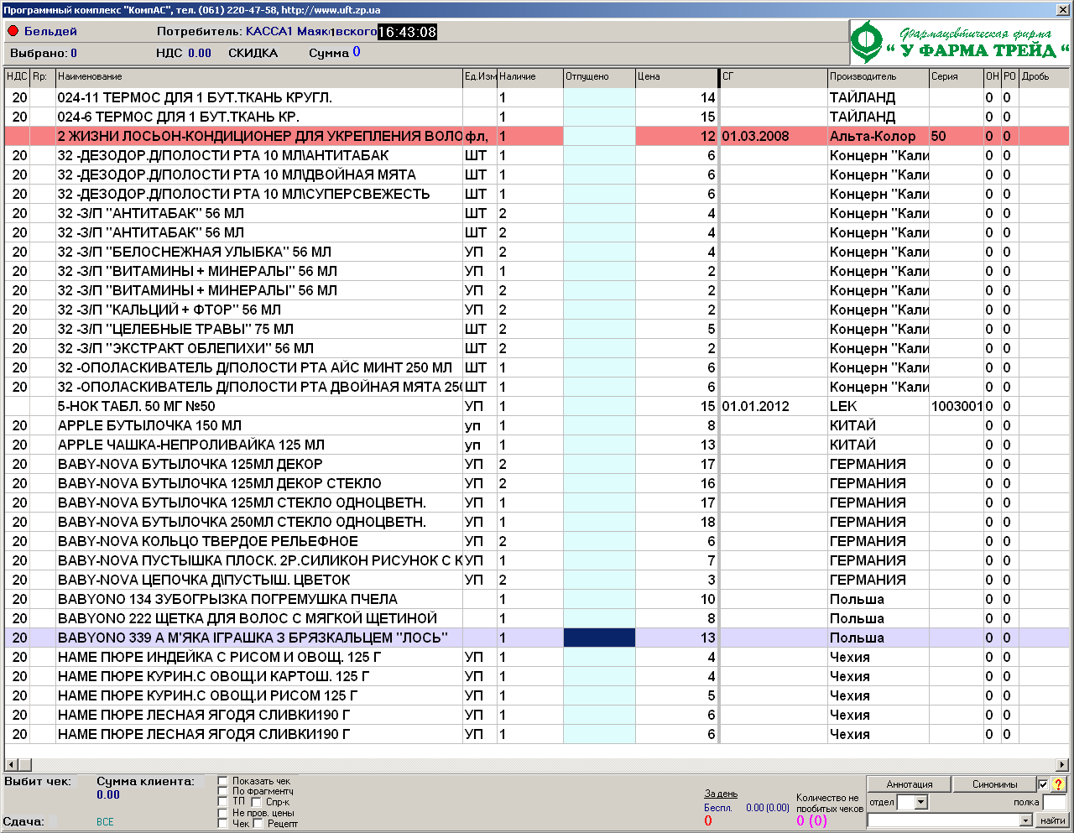Select row 32 -З/П "ЭКСТРАКТ ОБЛЕПИХИ" 56 МЛ

coord(537,348)
